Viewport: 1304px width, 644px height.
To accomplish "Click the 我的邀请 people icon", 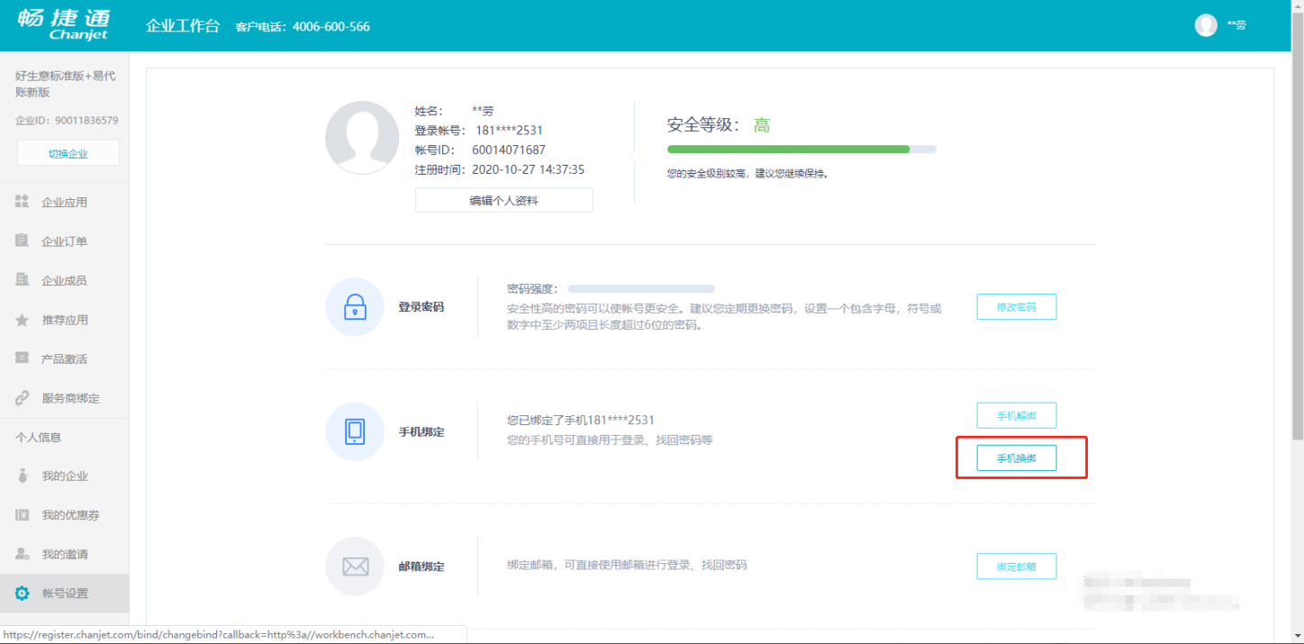I will pos(23,554).
